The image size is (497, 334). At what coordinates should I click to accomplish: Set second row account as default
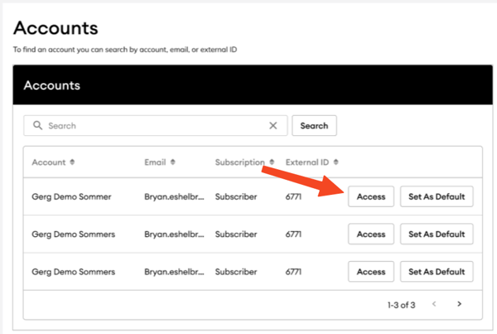point(437,234)
